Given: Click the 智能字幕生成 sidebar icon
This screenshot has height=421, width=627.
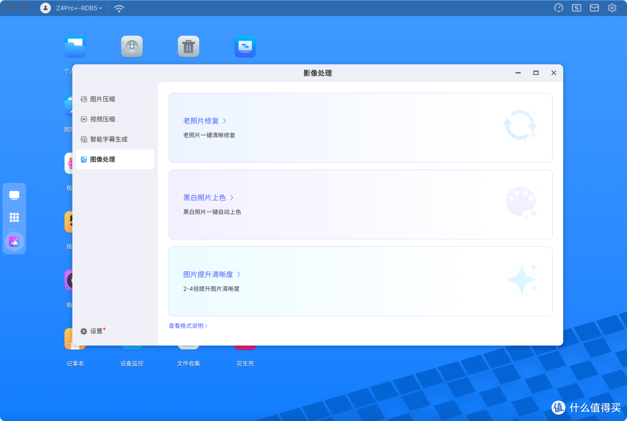Looking at the screenshot, I should pyautogui.click(x=84, y=139).
